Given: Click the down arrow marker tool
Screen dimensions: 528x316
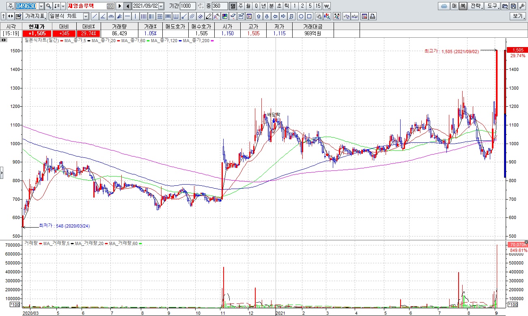Looking at the screenshot, I should [x=267, y=16].
